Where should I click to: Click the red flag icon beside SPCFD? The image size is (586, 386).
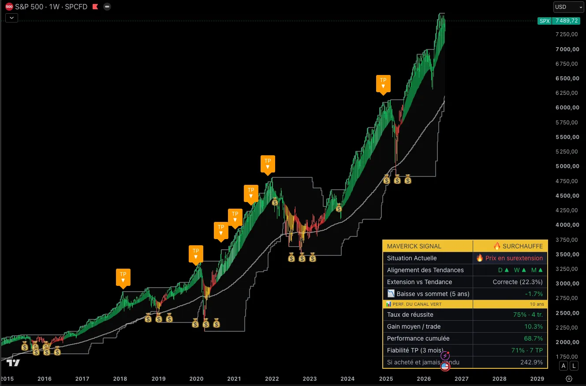point(95,7)
